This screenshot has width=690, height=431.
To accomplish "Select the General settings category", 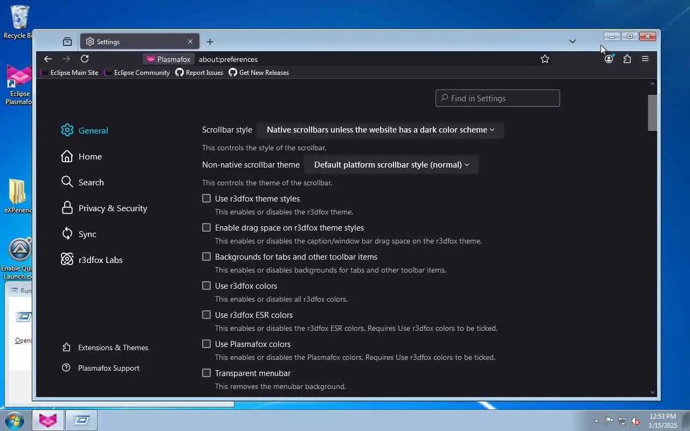I will 85,130.
